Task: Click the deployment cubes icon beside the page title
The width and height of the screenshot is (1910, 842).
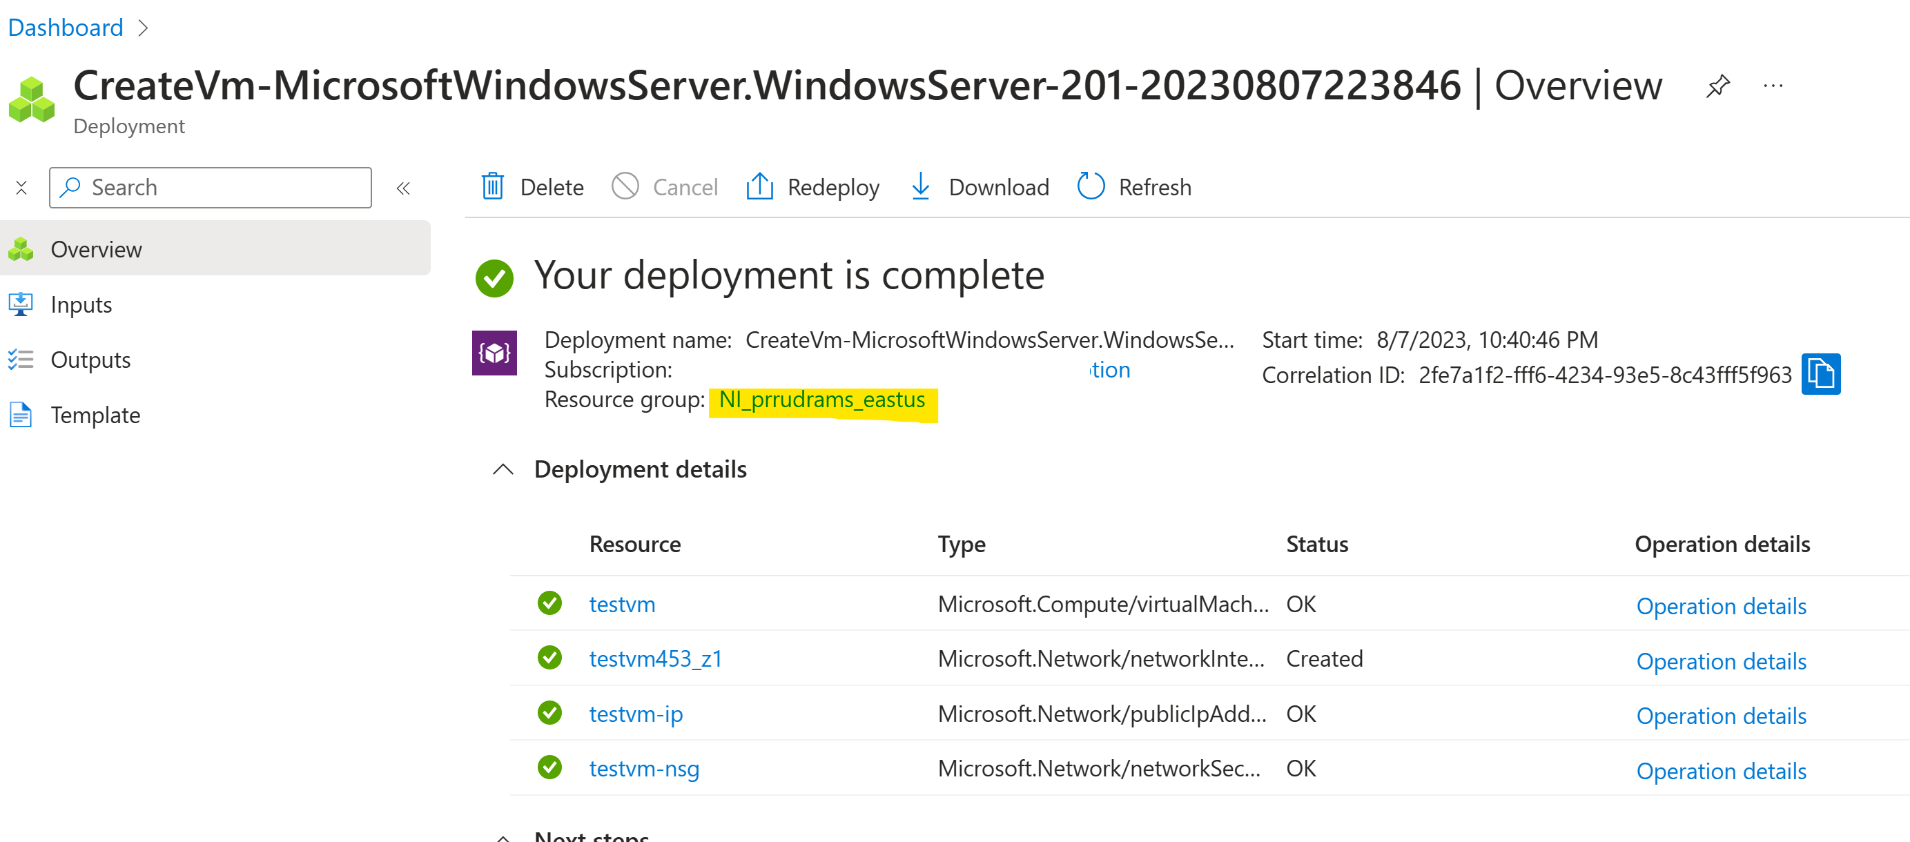Action: [x=32, y=99]
